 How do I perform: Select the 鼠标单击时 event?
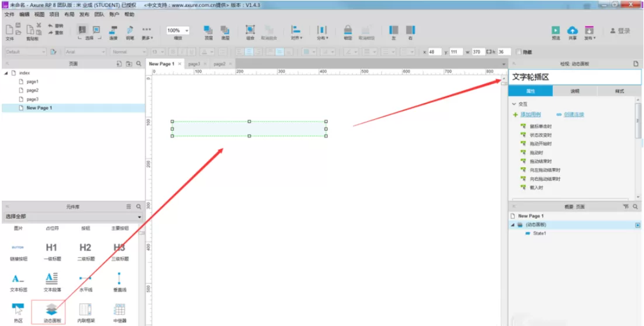tap(541, 127)
